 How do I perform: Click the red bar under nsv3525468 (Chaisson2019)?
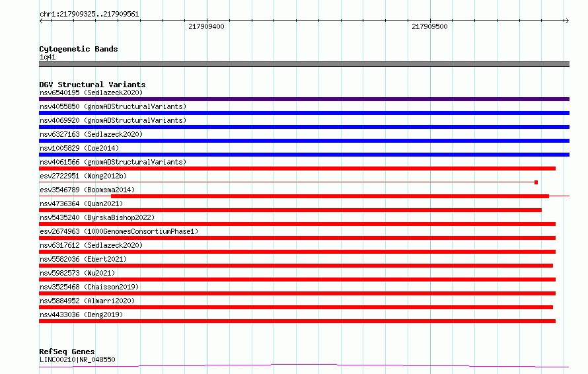[x=297, y=293]
